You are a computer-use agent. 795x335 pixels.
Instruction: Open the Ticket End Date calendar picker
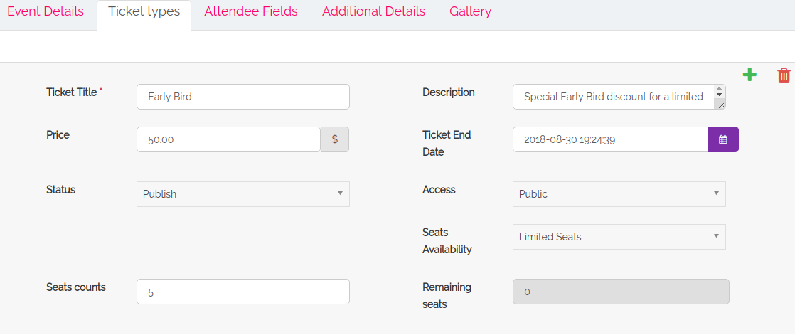(x=723, y=139)
